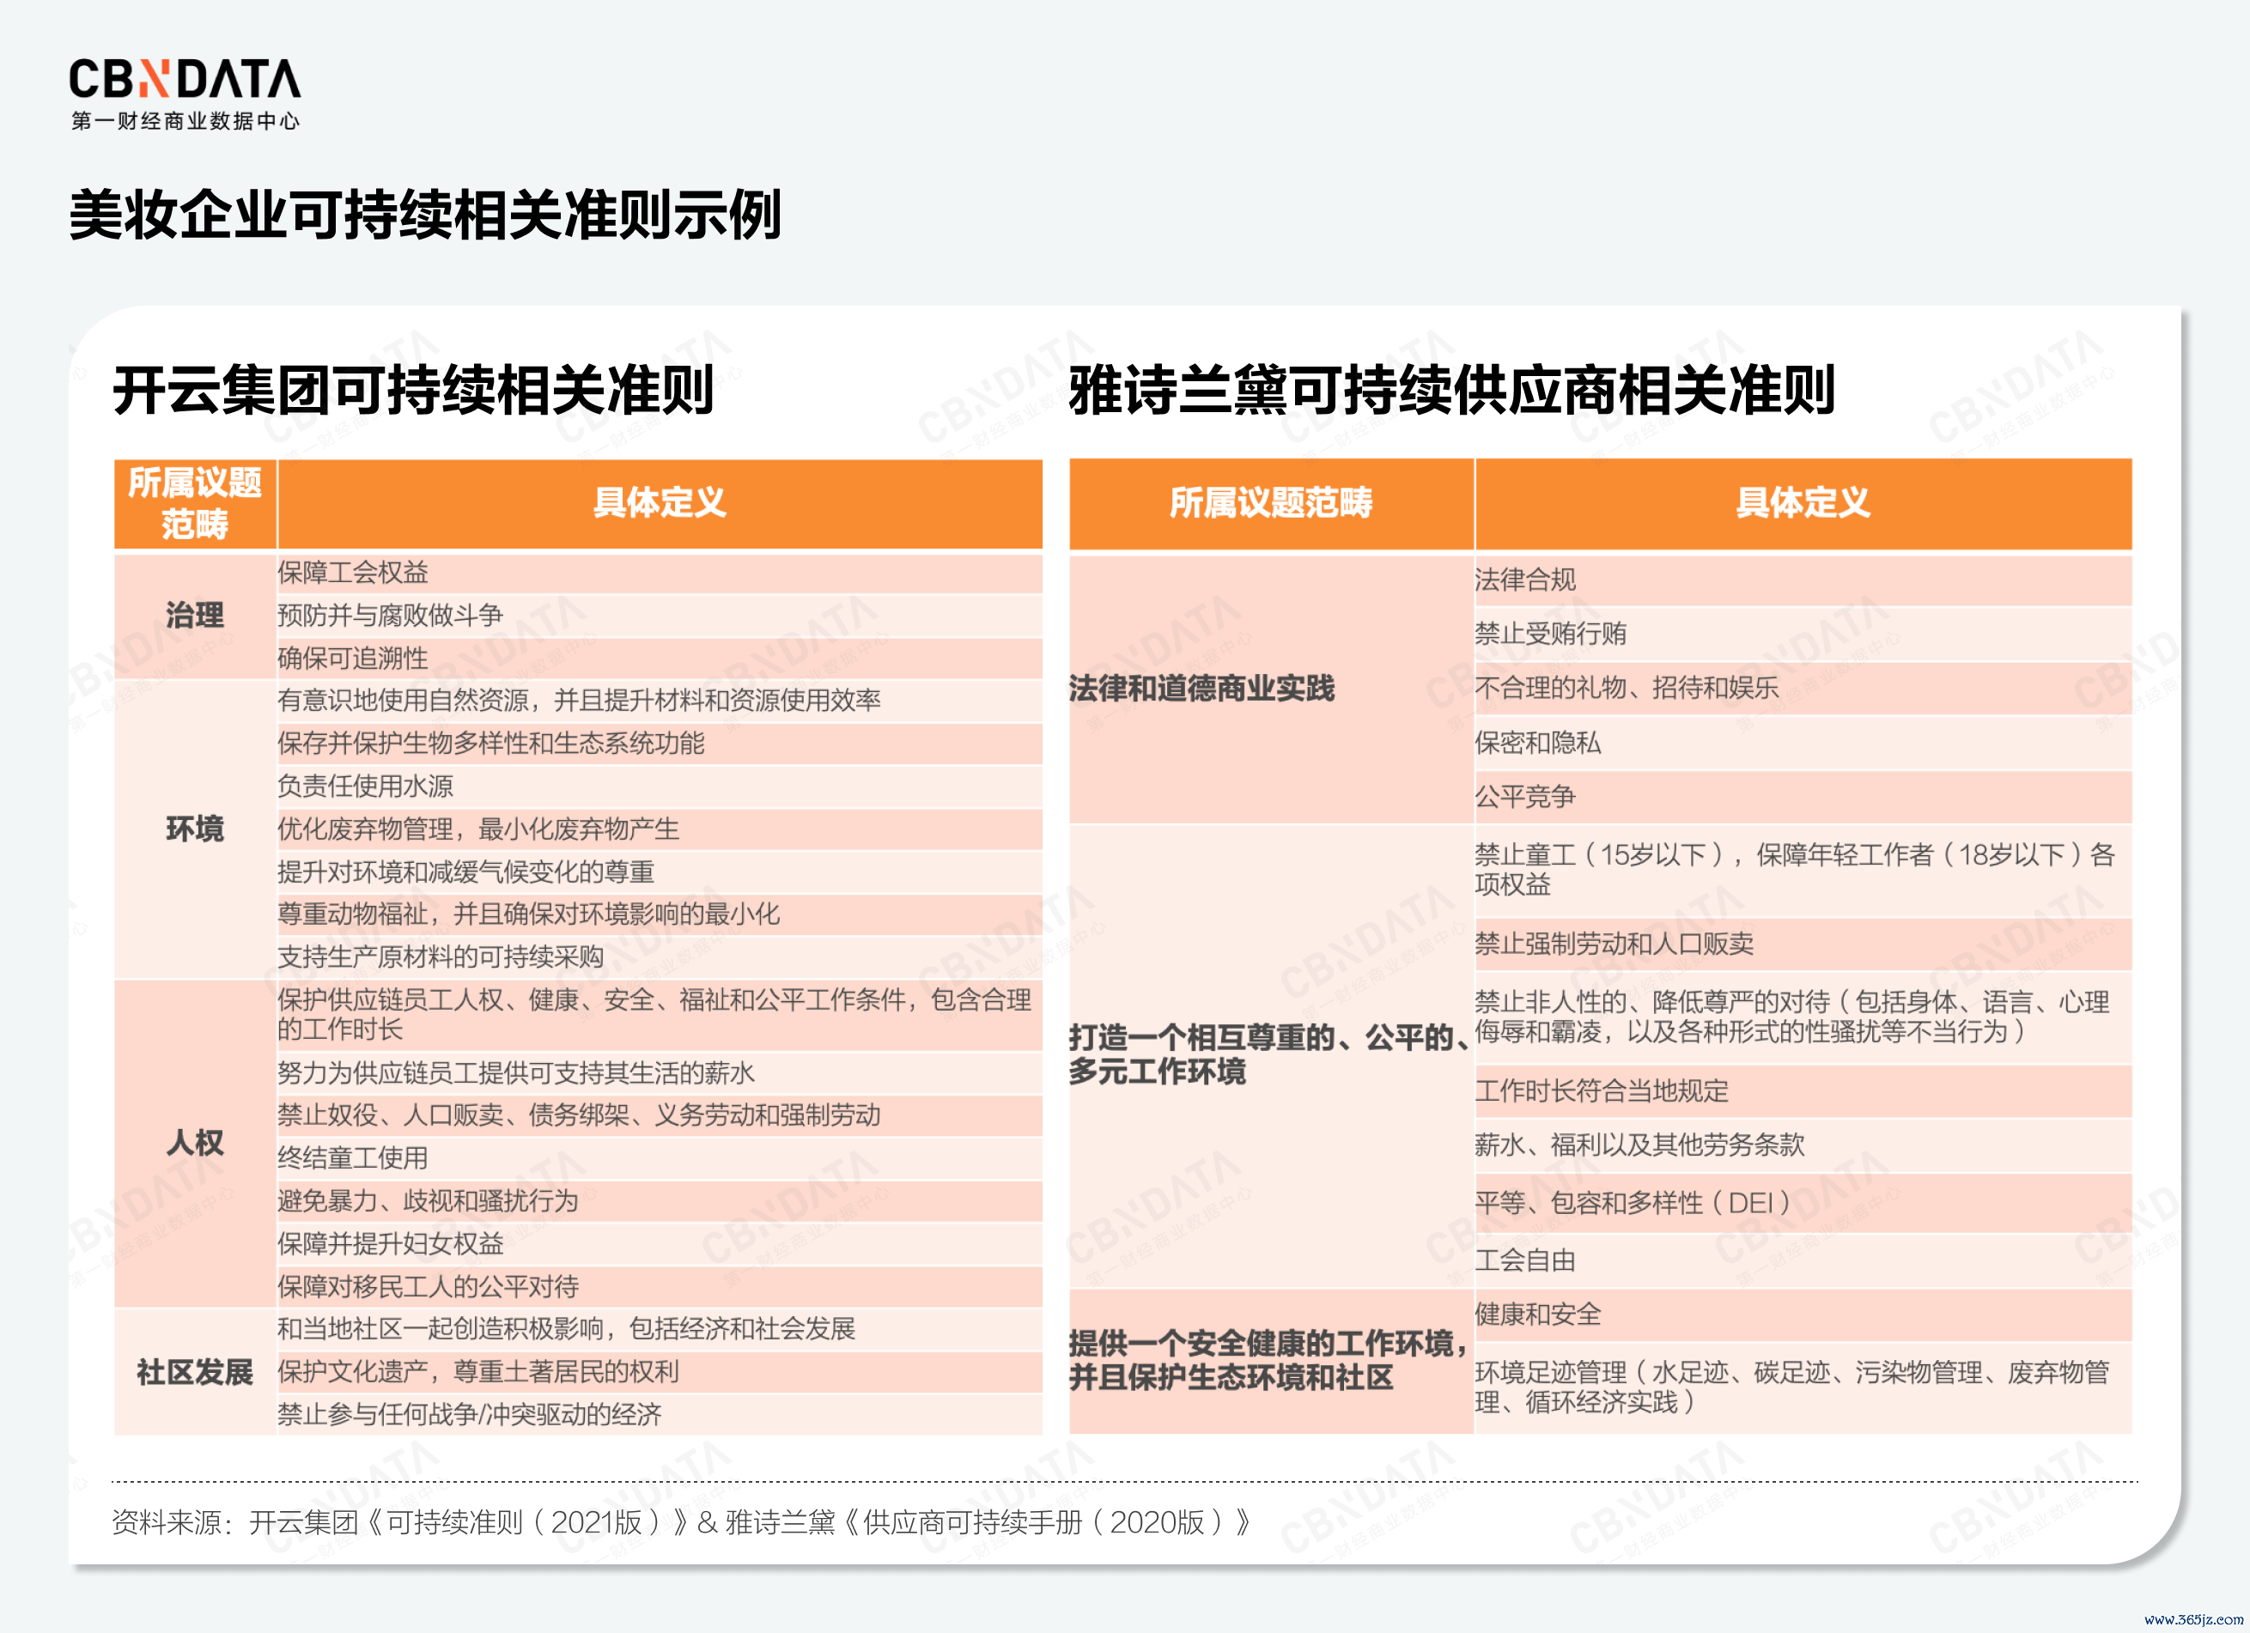Click the main title 美妆企业可持续相关准则示例
This screenshot has width=2250, height=1633.
pyautogui.click(x=426, y=215)
